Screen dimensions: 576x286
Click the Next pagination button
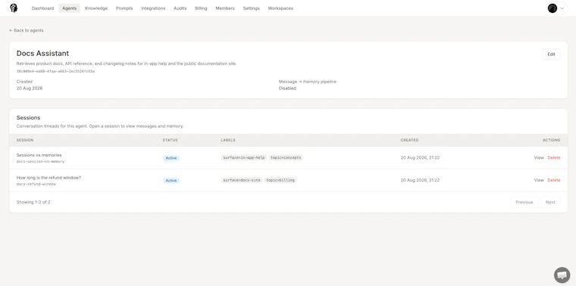coord(550,202)
